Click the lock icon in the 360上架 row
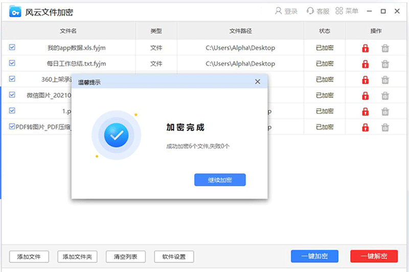The image size is (409, 272). pos(365,80)
